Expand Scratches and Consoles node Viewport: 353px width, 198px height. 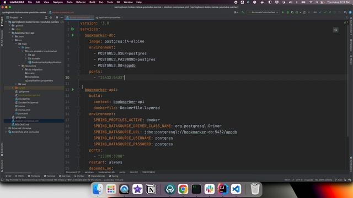point(6,132)
